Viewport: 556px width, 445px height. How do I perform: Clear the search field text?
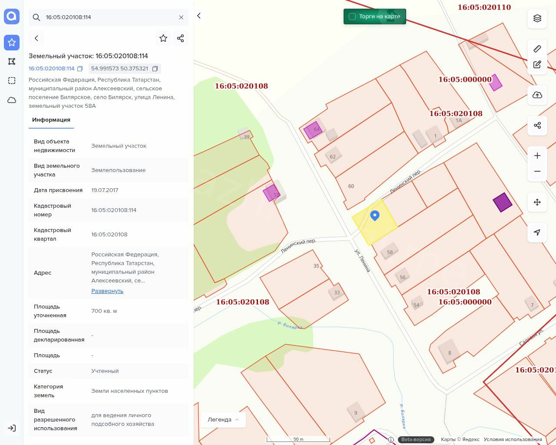tap(181, 17)
